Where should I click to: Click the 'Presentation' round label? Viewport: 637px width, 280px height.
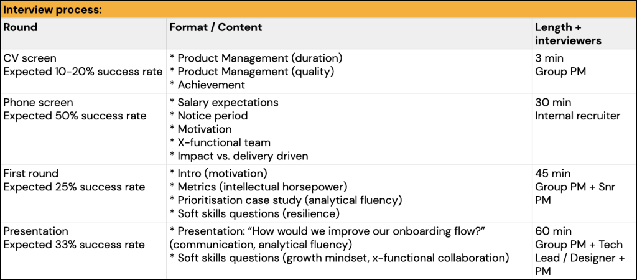tap(35, 231)
